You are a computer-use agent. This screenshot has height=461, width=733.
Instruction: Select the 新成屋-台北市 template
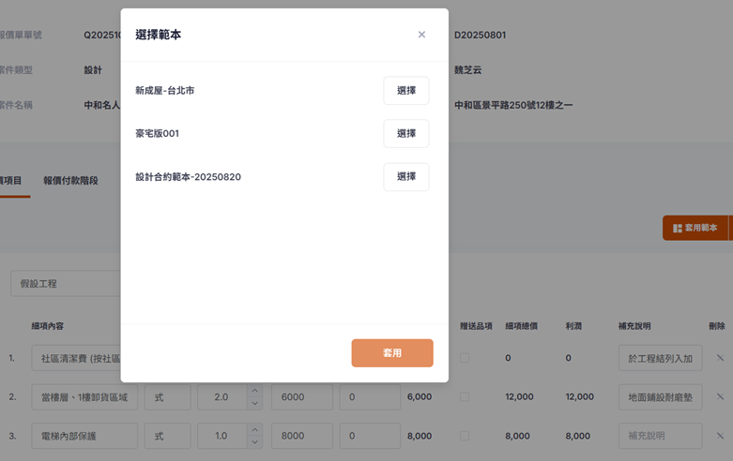click(x=405, y=91)
